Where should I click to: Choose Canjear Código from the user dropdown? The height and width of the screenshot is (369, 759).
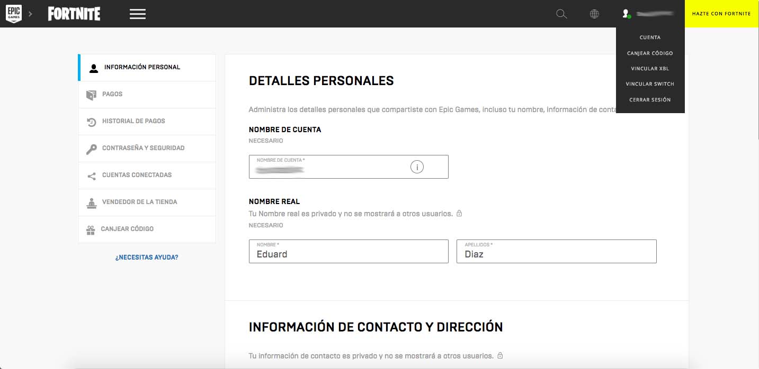click(x=650, y=53)
